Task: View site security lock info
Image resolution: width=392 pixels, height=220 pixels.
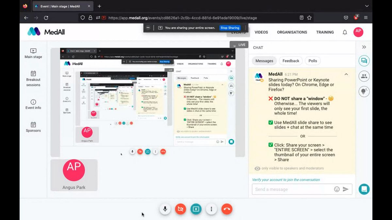Action: [90, 18]
